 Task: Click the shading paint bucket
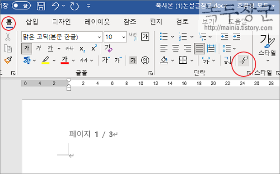pos(164,61)
